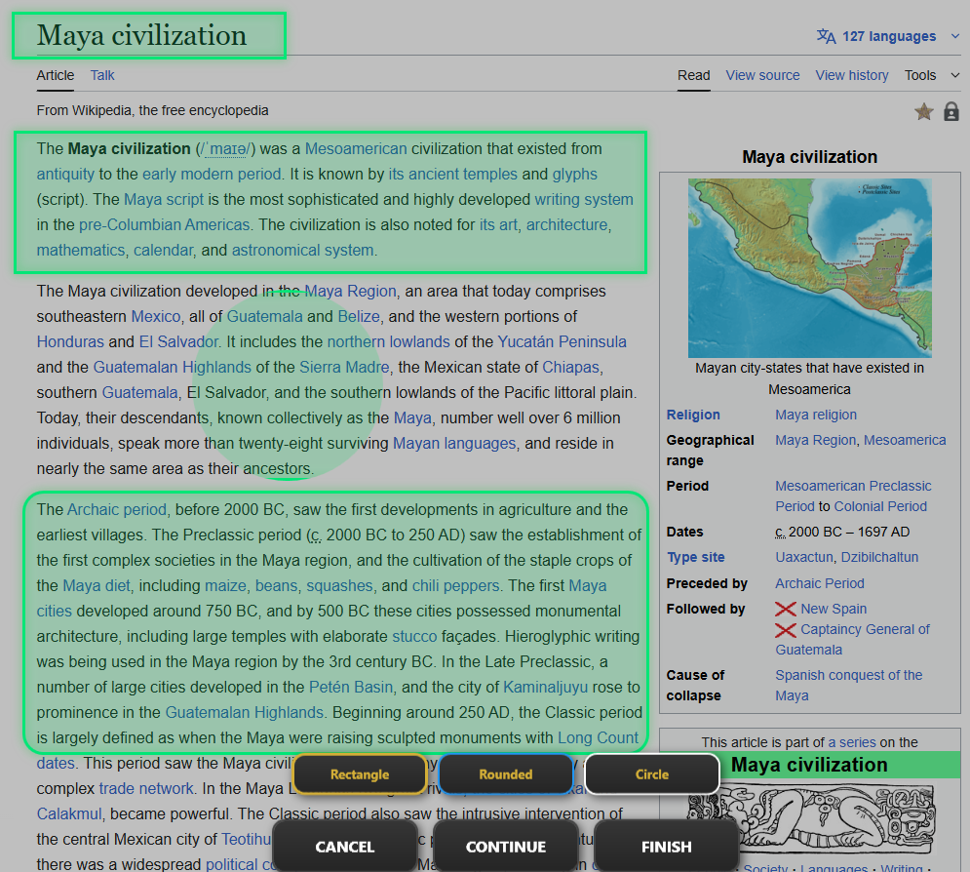Click the Maya civilization page heading
970x872 pixels.
pyautogui.click(x=141, y=35)
